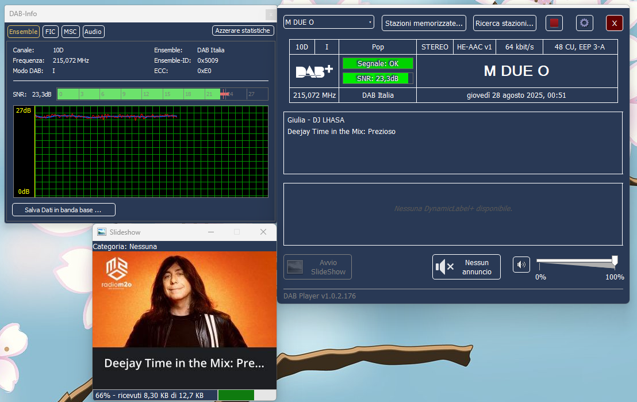This screenshot has height=402, width=637.
Task: Click the 64 kbit/s bitrate cell
Action: point(520,47)
